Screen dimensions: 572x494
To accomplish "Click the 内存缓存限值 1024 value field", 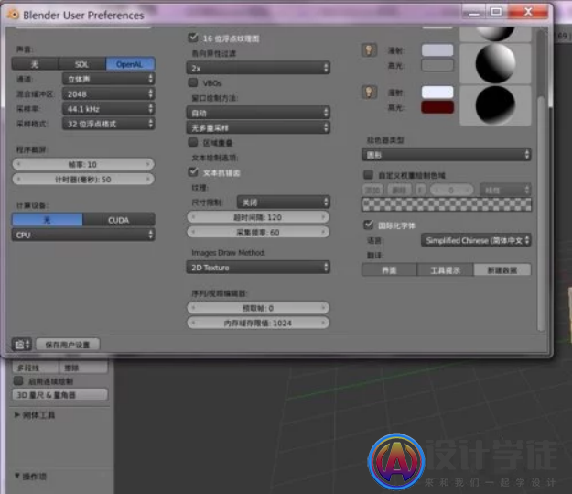I will tap(258, 323).
